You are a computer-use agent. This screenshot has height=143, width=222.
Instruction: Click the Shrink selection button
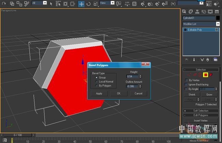[192, 94]
